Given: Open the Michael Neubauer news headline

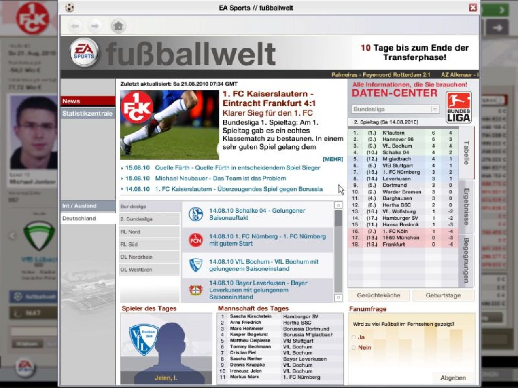Looking at the screenshot, I should pyautogui.click(x=221, y=178).
